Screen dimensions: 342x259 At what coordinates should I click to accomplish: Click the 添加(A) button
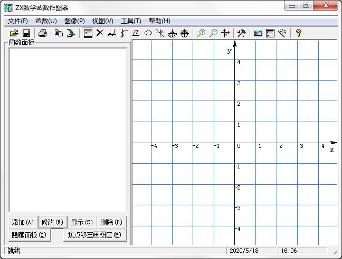click(x=23, y=222)
